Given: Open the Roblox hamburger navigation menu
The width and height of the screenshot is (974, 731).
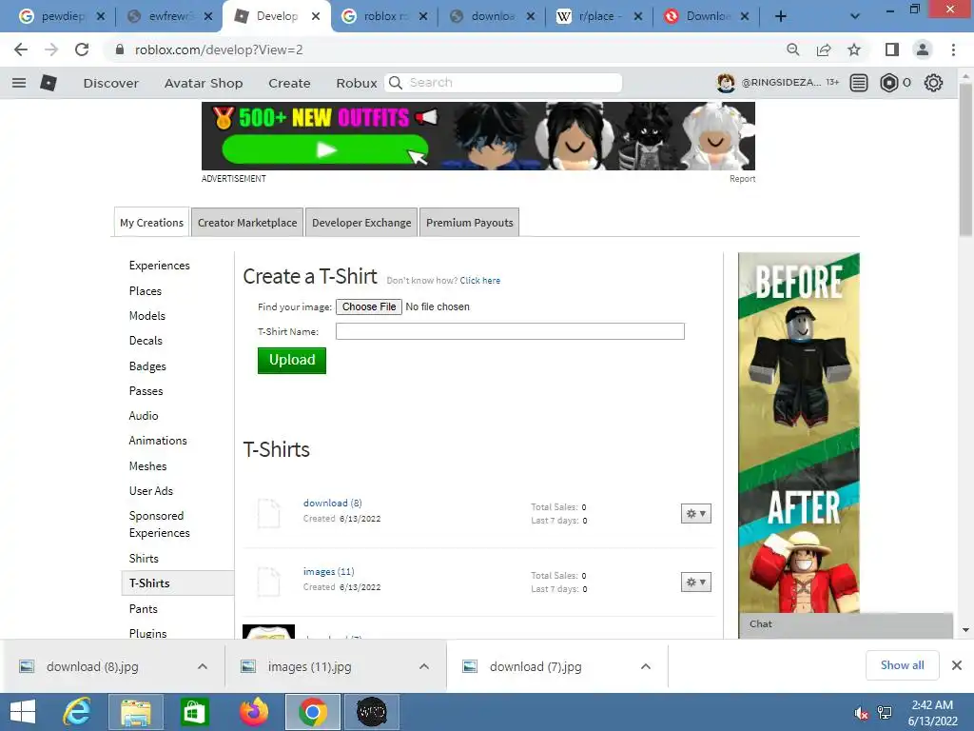Looking at the screenshot, I should tap(19, 83).
